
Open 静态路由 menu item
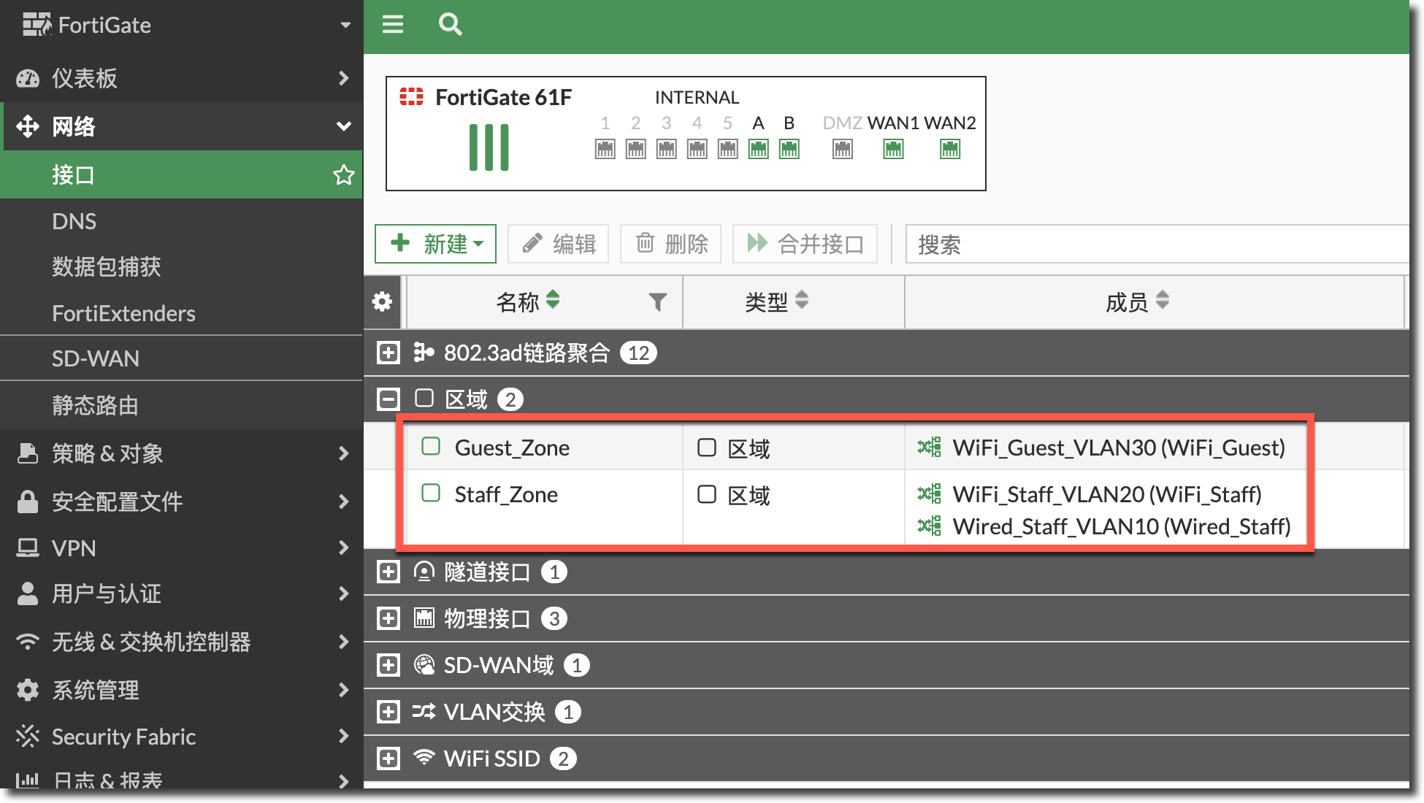pos(95,405)
